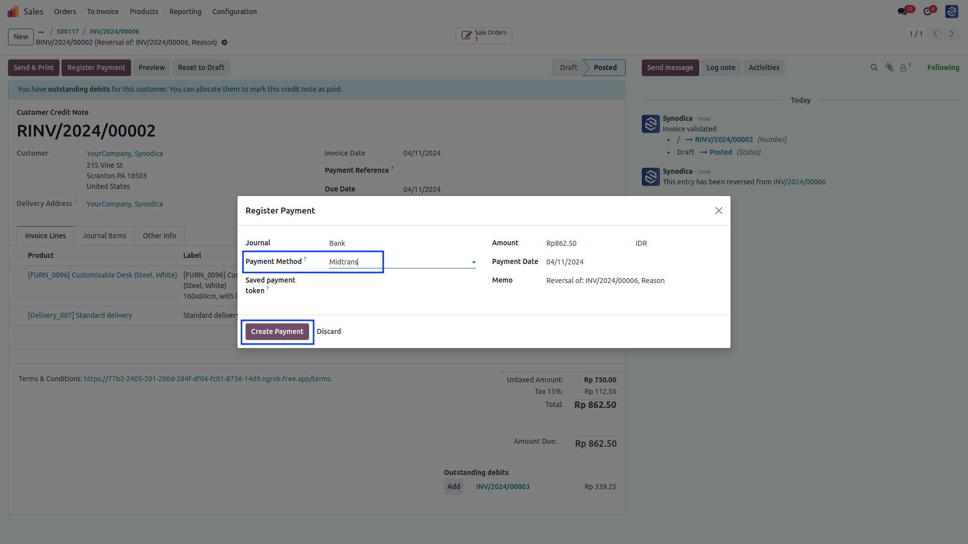
Task: Click Discard in the payment dialog
Action: click(329, 331)
